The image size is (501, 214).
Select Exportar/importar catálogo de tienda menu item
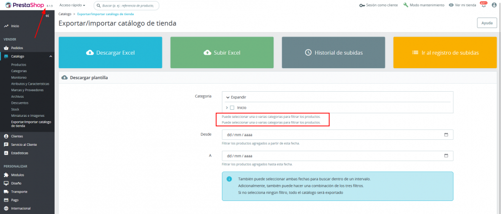point(31,124)
